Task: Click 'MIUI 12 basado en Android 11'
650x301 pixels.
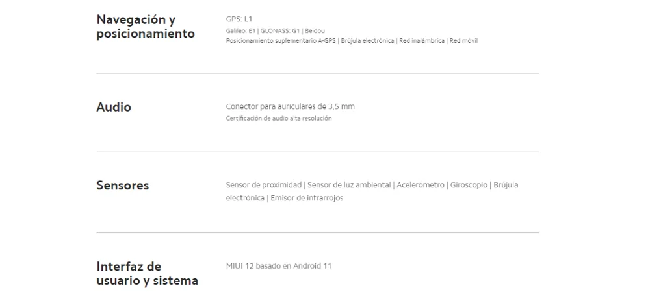Action: tap(279, 266)
